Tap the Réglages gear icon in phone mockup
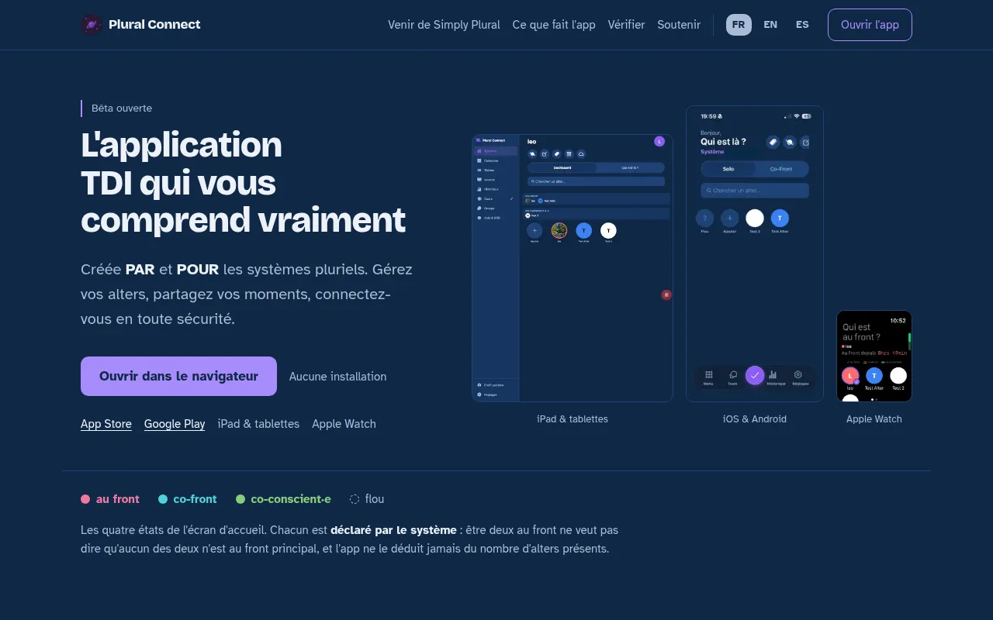This screenshot has width=993, height=620. click(x=798, y=375)
